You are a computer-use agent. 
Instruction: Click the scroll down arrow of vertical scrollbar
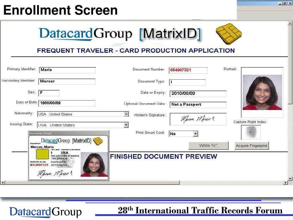(x=290, y=179)
